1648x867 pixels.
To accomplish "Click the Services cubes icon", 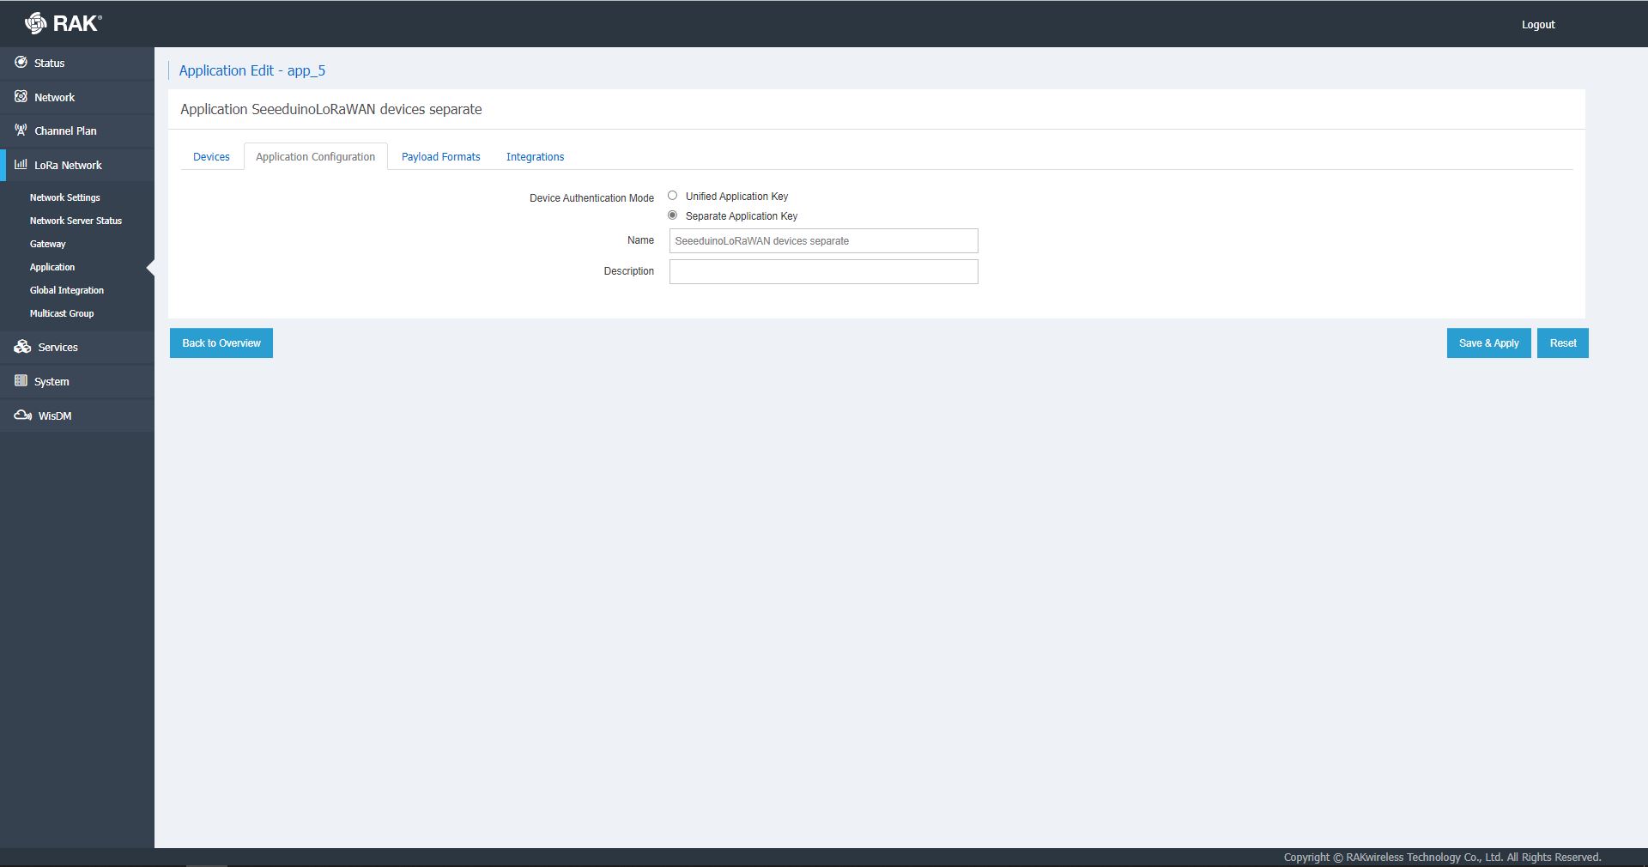I will (22, 347).
